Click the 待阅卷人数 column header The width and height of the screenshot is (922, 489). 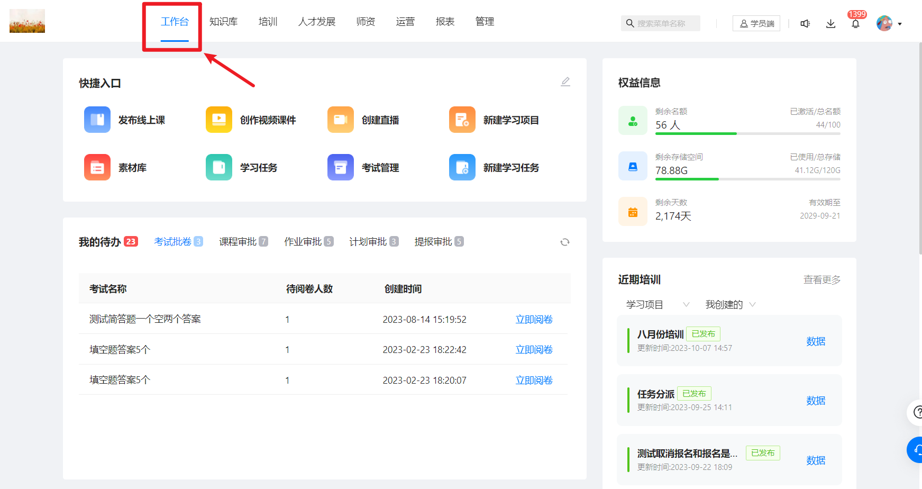tap(309, 289)
